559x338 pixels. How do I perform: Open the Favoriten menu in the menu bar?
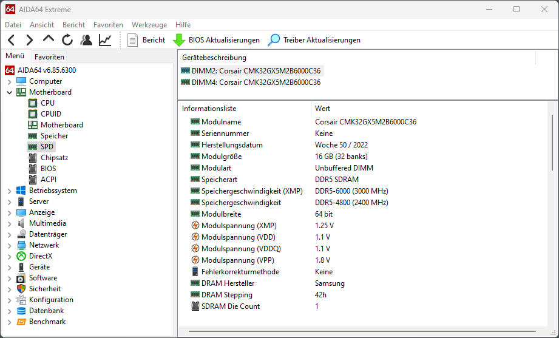point(108,25)
